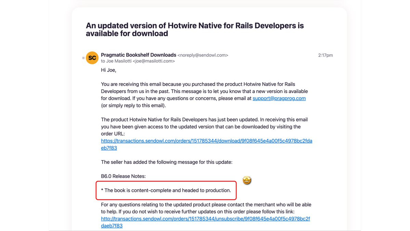Image resolution: width=410 pixels, height=231 pixels.
Task: Click the content-complete release note text
Action: (x=166, y=191)
